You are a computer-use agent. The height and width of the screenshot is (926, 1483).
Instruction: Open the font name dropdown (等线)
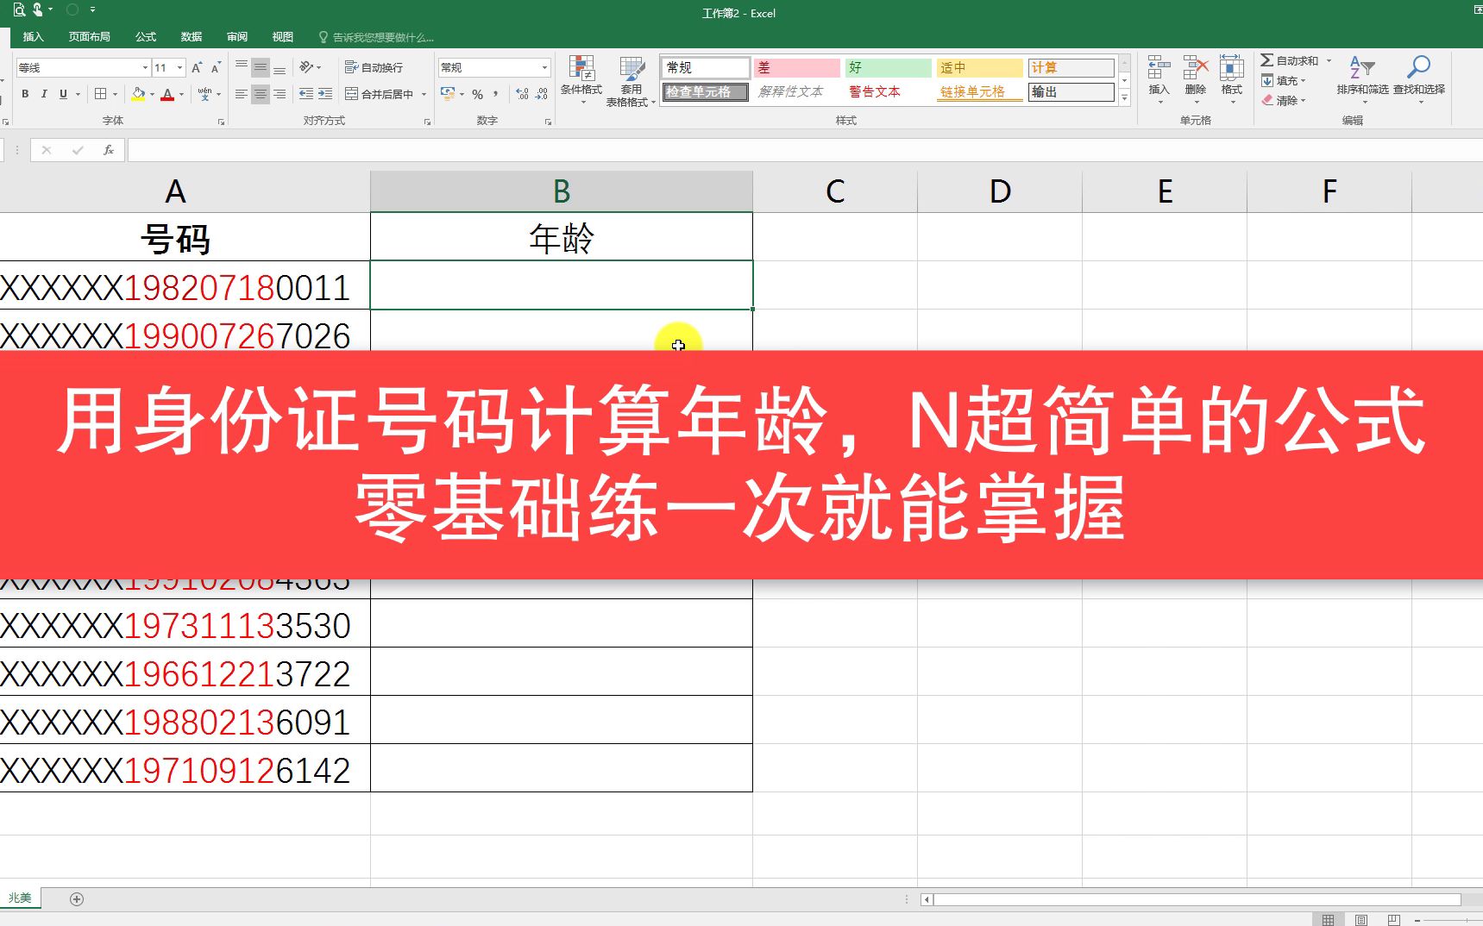tap(145, 67)
